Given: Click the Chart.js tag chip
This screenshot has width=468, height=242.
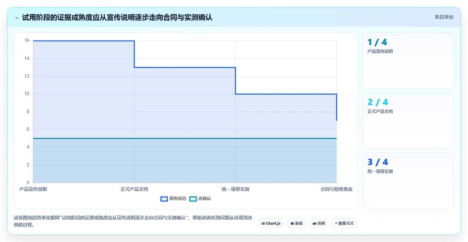Looking at the screenshot, I should click(x=271, y=223).
